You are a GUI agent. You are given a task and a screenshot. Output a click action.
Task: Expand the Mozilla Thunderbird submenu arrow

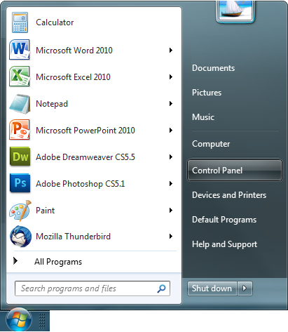pos(171,237)
